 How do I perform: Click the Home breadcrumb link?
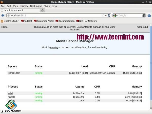[5, 27]
